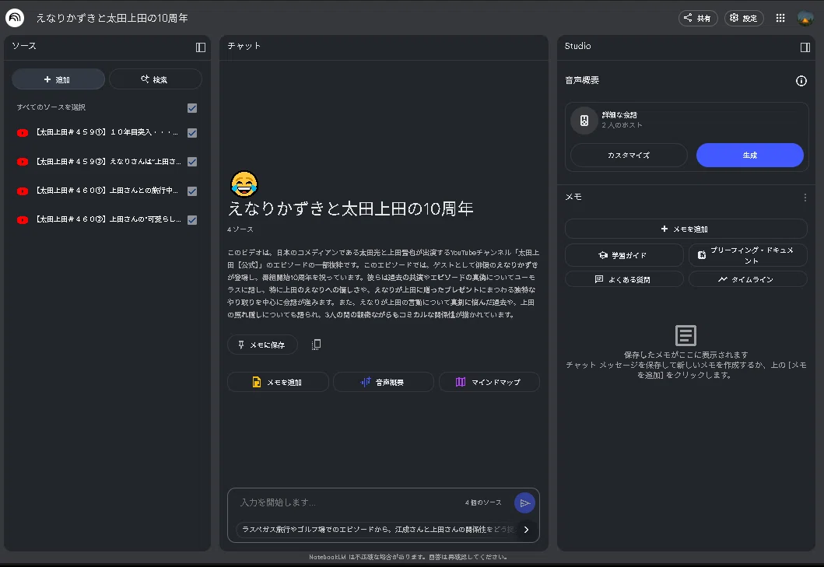824x567 pixels.
Task: Click the メモを追加 button in Studio
Action: pos(685,229)
